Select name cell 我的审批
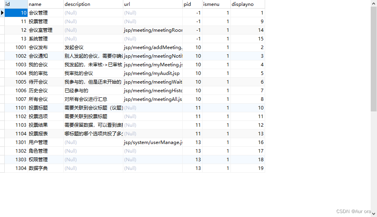The height and width of the screenshot is (217, 377). (x=46, y=73)
